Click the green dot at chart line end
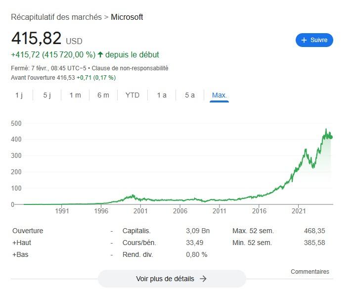The image size is (355, 297). (x=331, y=137)
